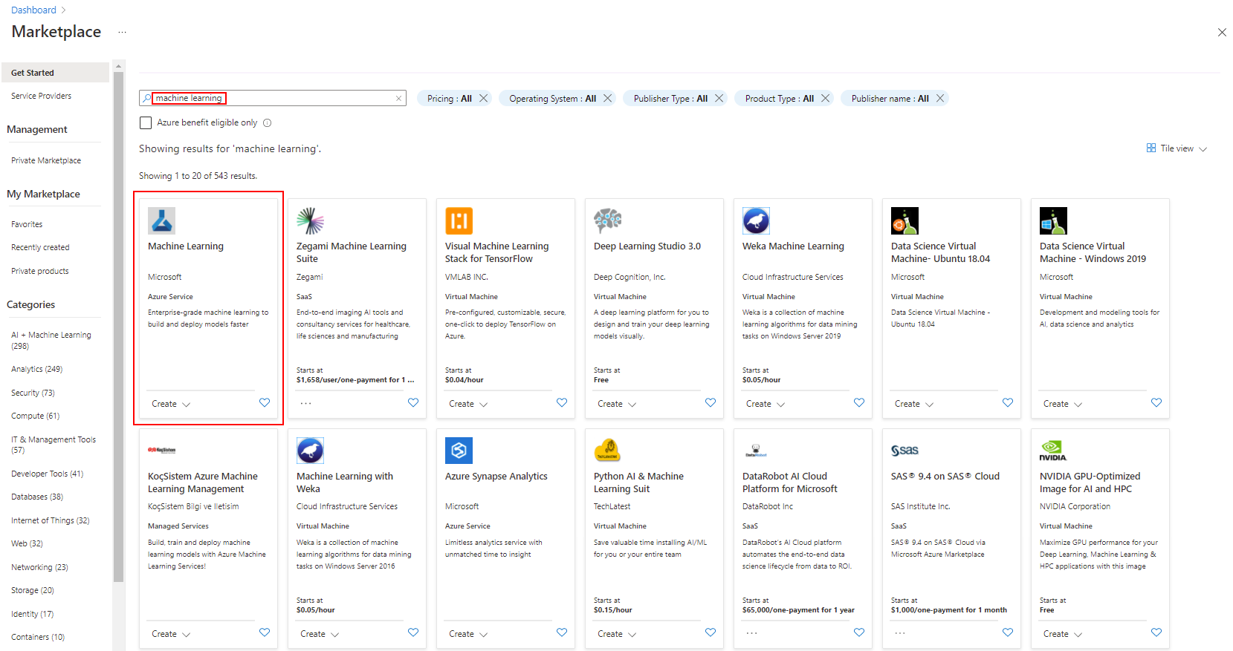Click the Deep Learning Studio 3.0 icon
The image size is (1233, 651).
pos(607,220)
